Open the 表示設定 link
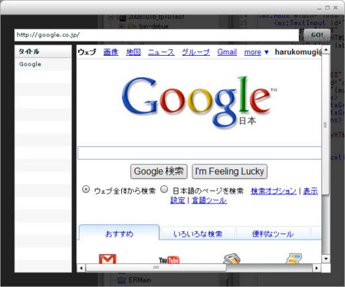This screenshot has height=287, width=345. pyautogui.click(x=310, y=191)
